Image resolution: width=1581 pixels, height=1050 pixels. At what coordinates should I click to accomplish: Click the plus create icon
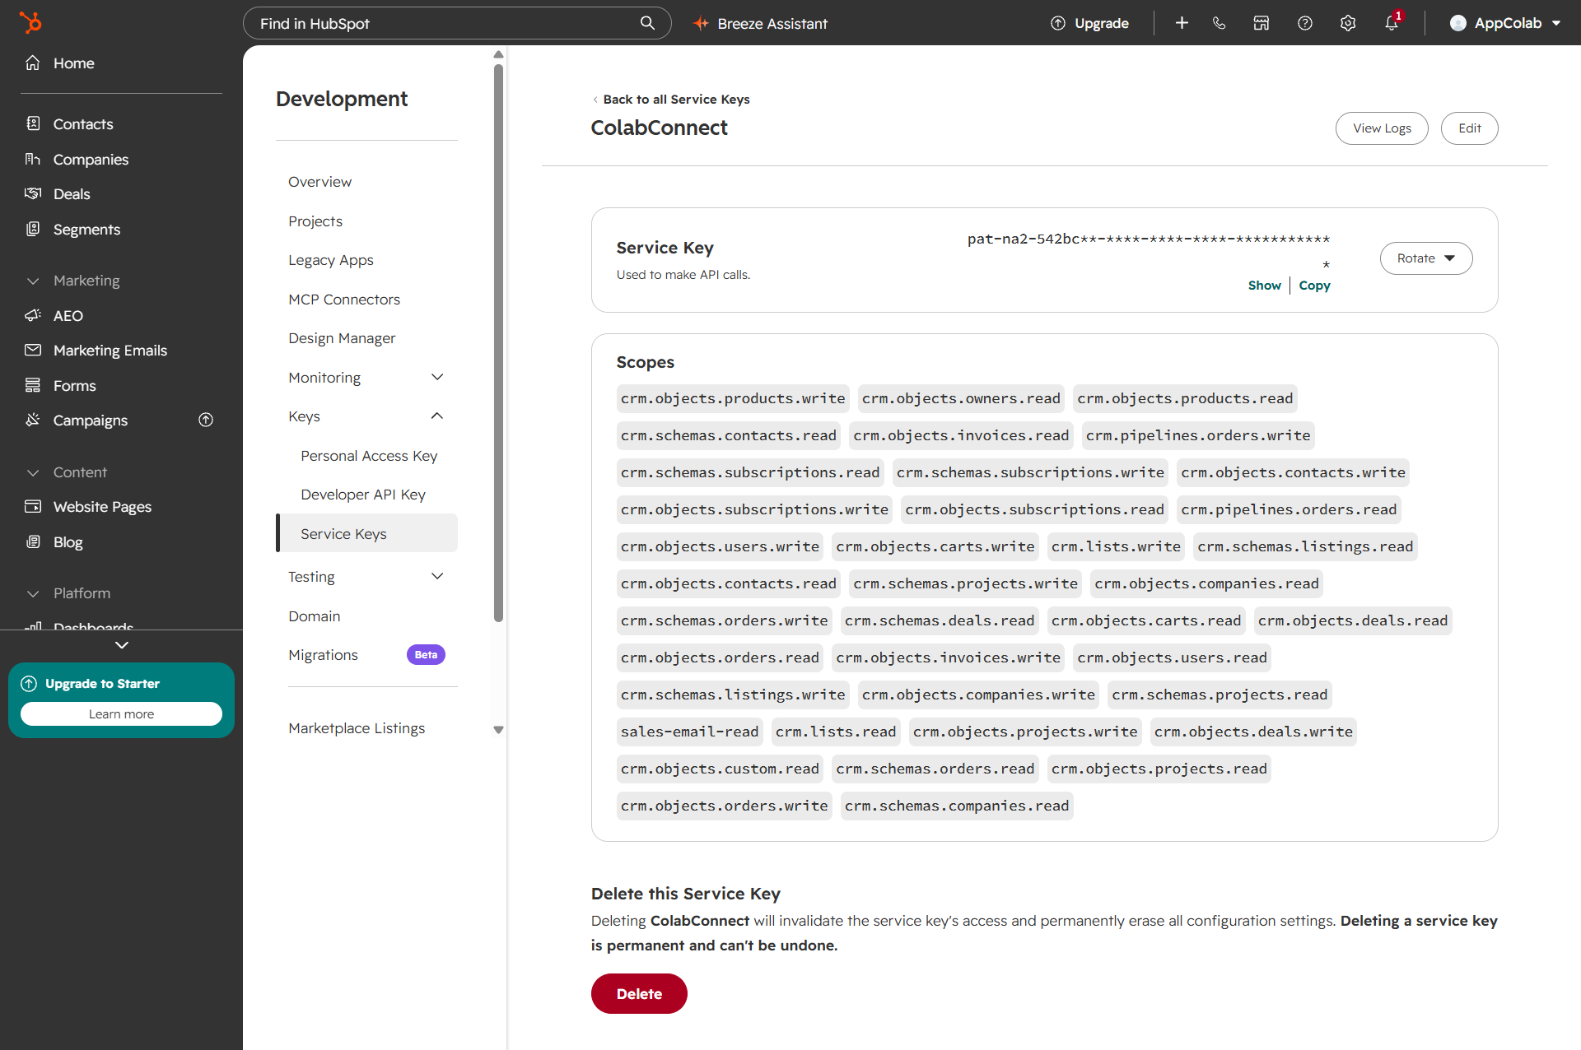(x=1182, y=23)
